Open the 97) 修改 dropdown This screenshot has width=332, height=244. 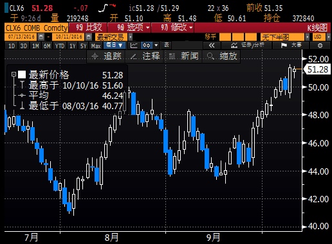[x=172, y=28]
